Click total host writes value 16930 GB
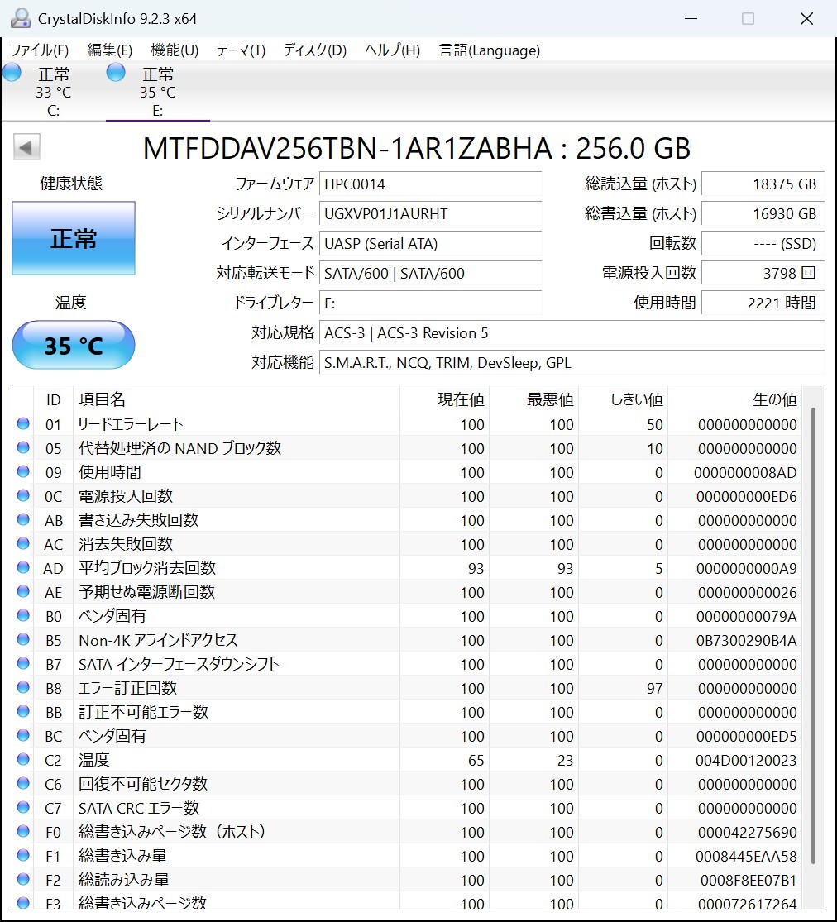This screenshot has height=922, width=837. (763, 213)
